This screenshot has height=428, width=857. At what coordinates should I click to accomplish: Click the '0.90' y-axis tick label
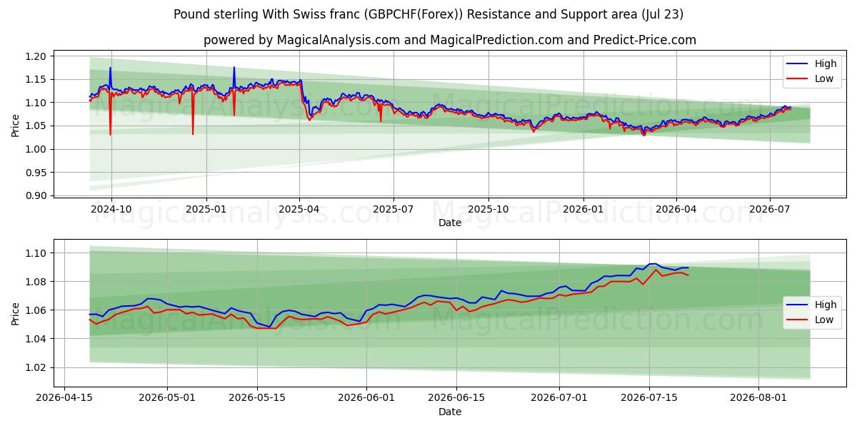click(37, 195)
